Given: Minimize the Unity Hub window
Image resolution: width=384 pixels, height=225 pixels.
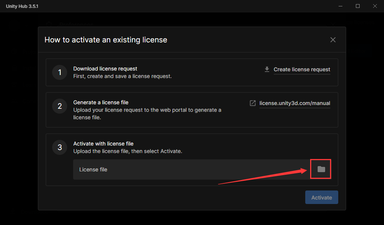Looking at the screenshot, I should [340, 6].
